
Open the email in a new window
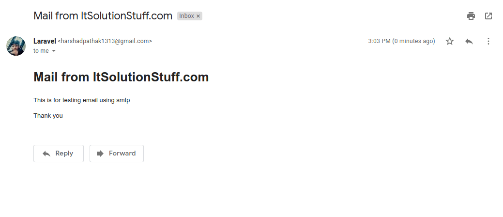488,16
